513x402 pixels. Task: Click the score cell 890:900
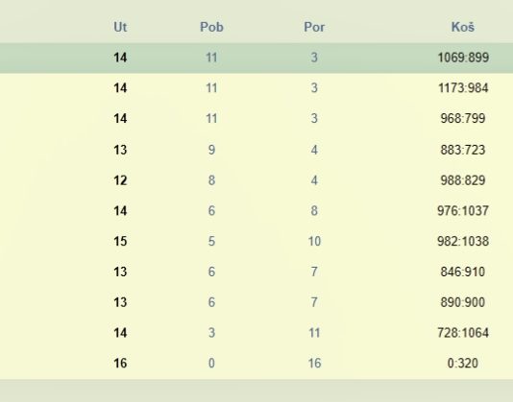pos(463,302)
